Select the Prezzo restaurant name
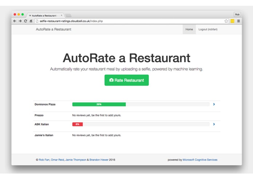The height and width of the screenshot is (179, 253). (39, 115)
